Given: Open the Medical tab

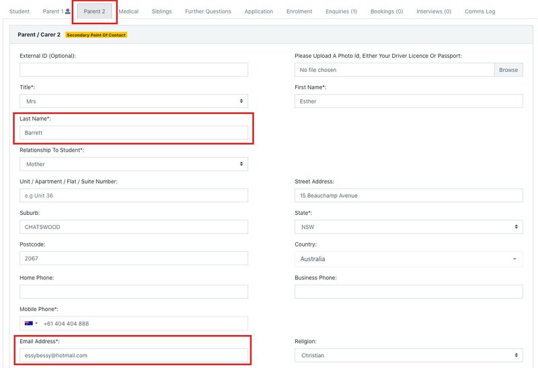Looking at the screenshot, I should click(128, 11).
